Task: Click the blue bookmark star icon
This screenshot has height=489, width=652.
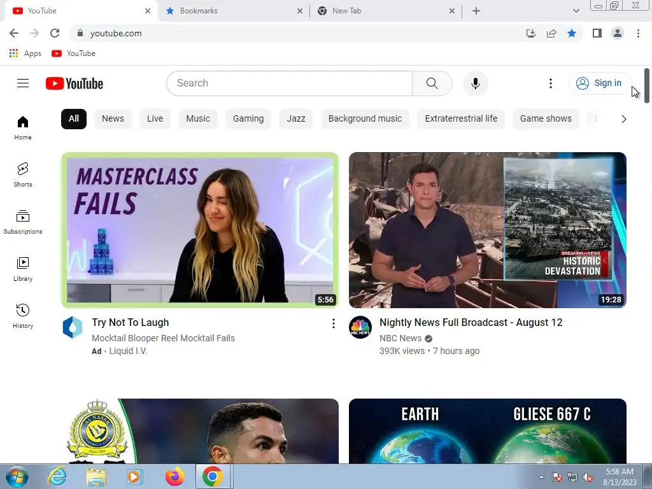Action: coord(572,33)
